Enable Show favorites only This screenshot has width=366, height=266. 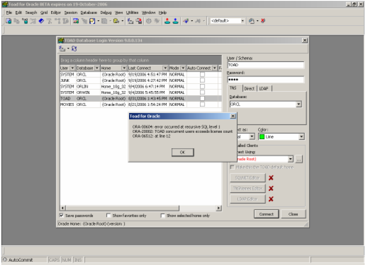108,215
